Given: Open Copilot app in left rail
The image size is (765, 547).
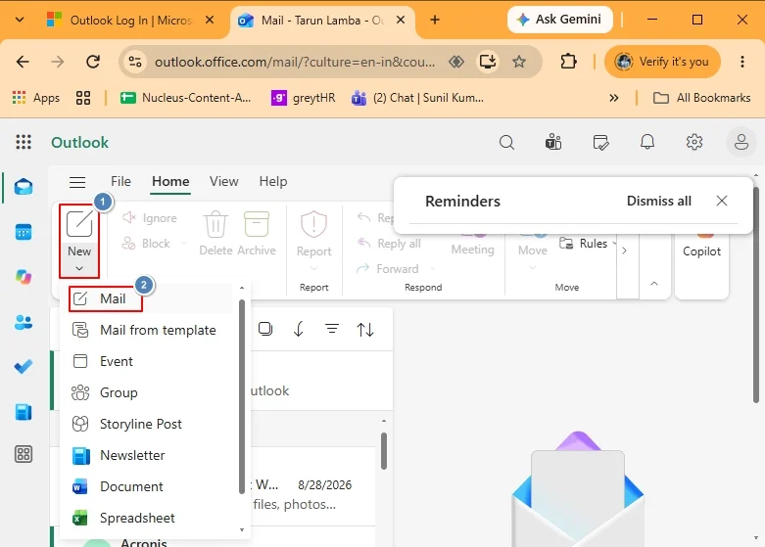Looking at the screenshot, I should click(x=24, y=277).
